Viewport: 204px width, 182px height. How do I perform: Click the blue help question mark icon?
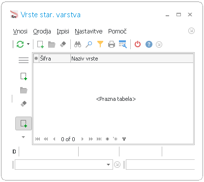(x=149, y=44)
